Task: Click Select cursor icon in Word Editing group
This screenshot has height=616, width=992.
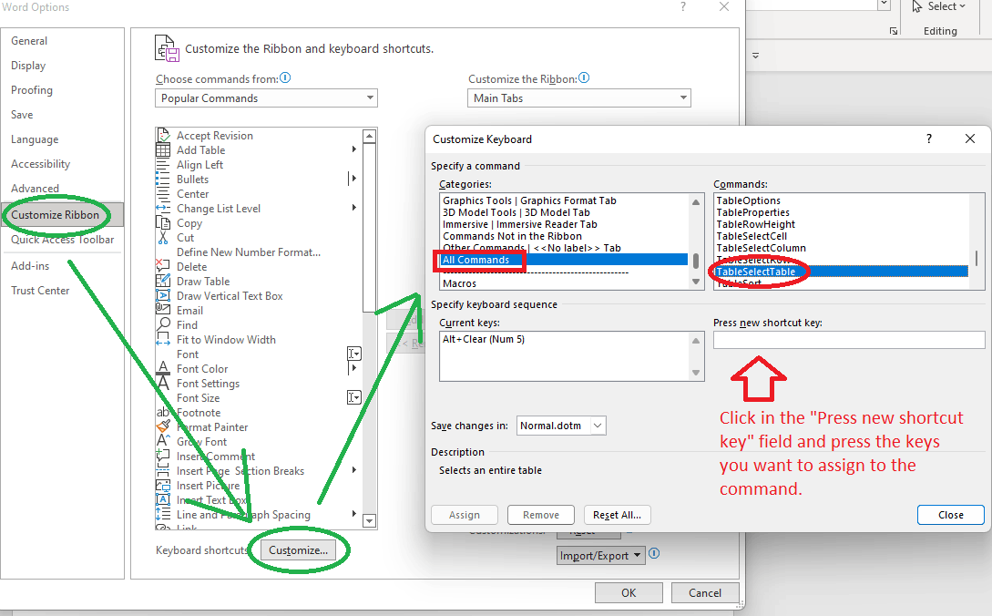Action: (x=917, y=7)
